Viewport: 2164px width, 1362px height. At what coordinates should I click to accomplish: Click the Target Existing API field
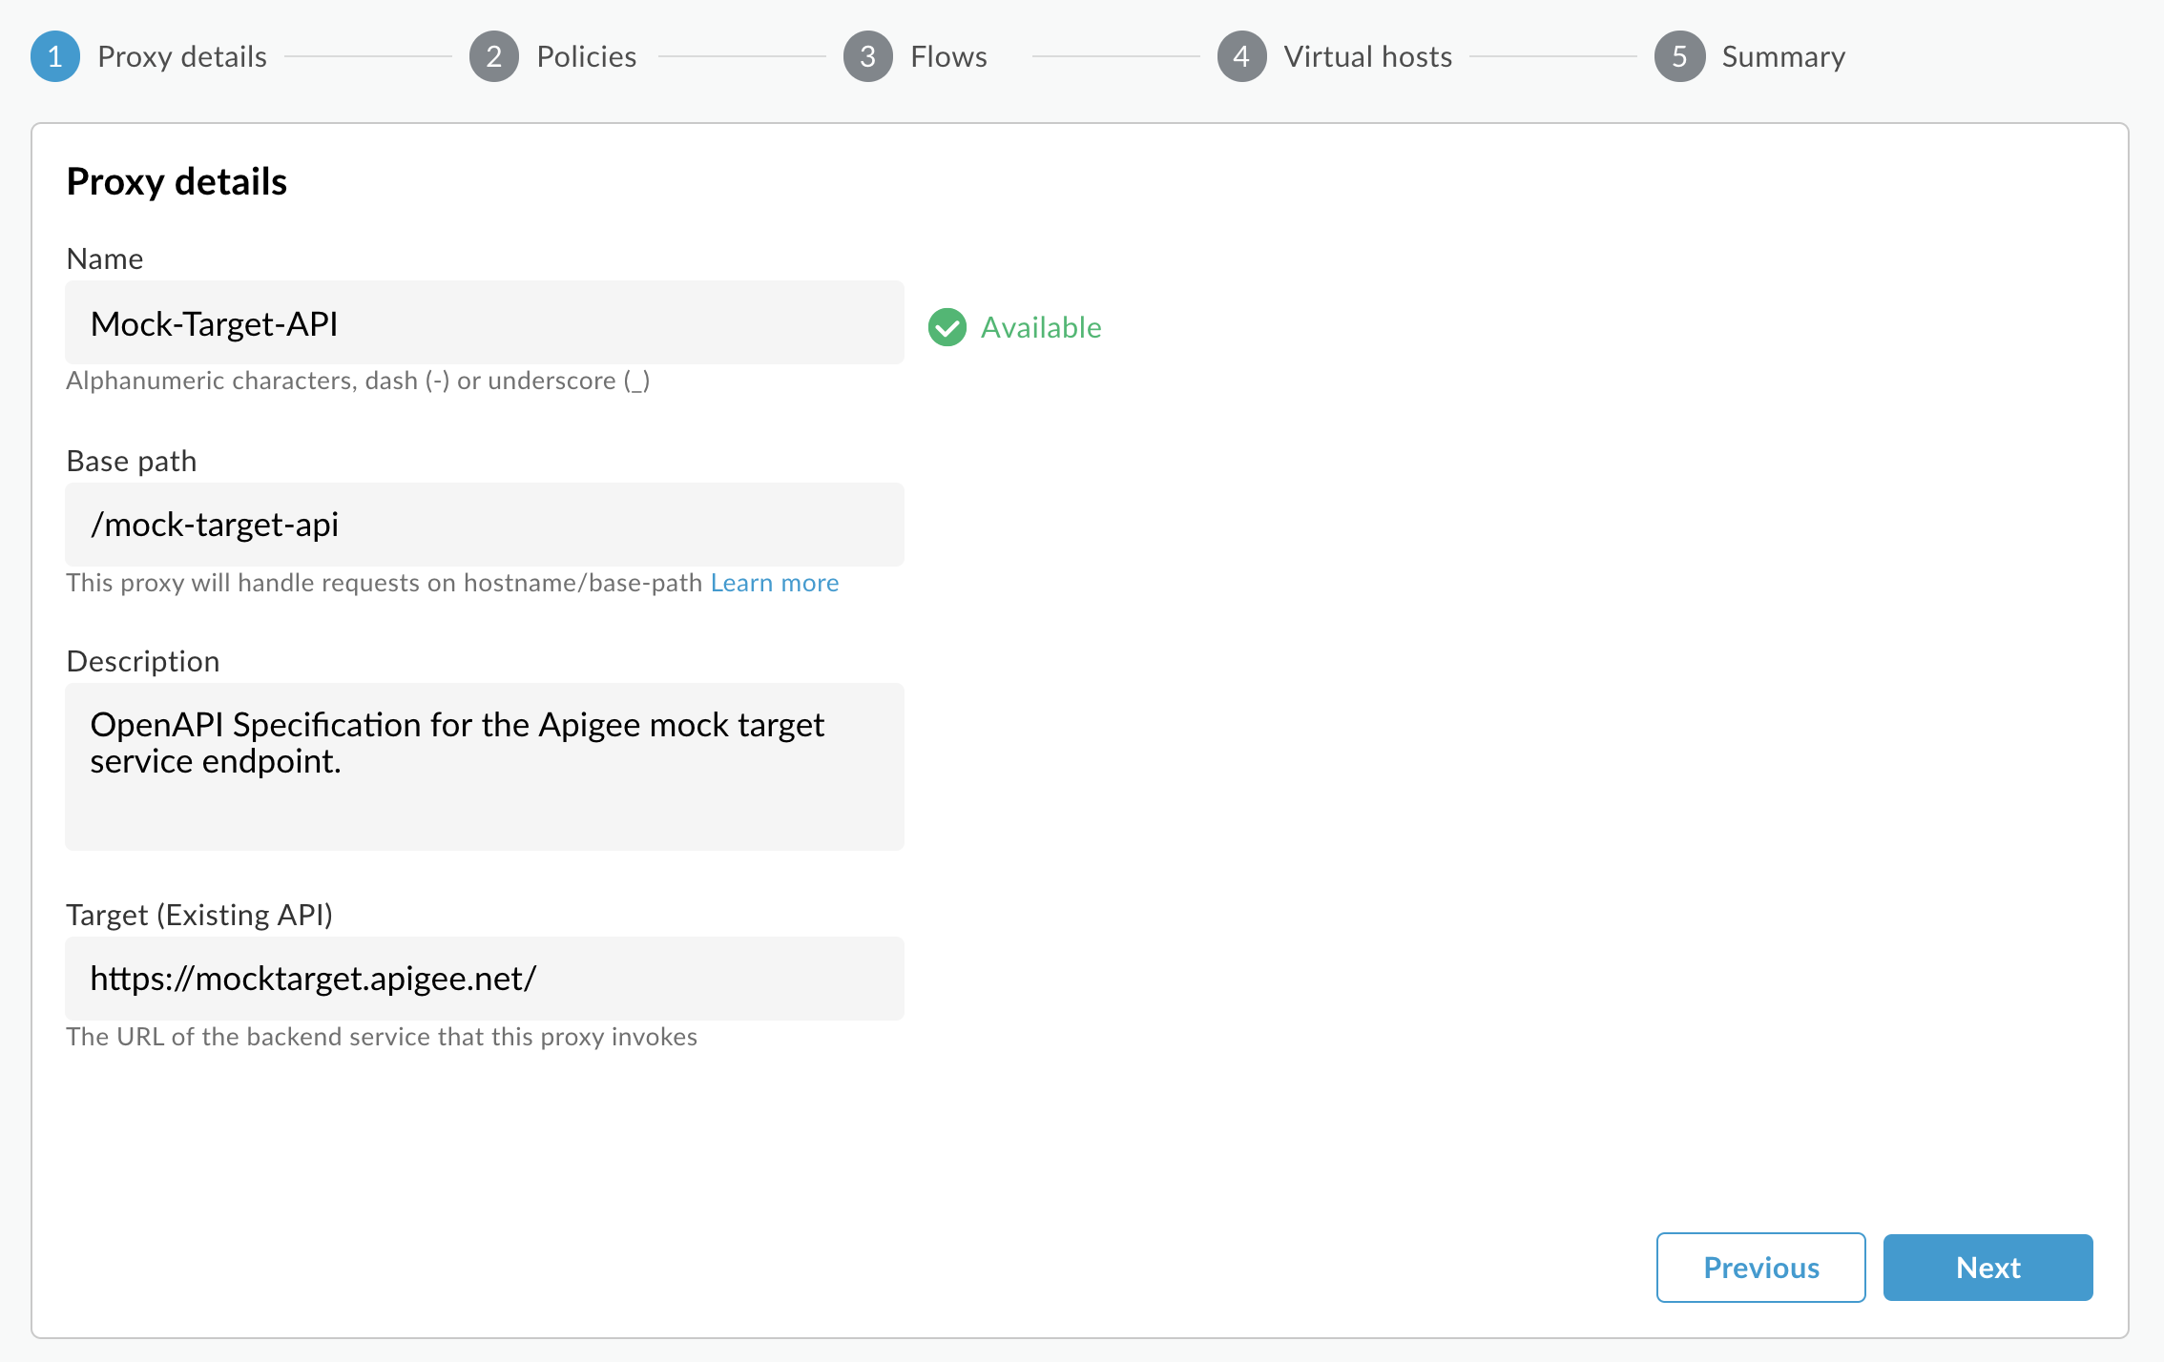[485, 978]
